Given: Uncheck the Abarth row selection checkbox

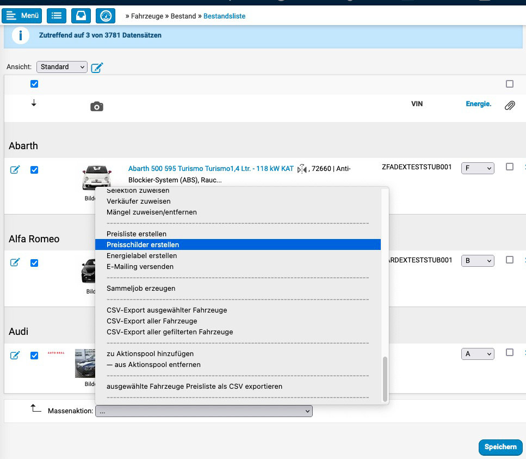Looking at the screenshot, I should [34, 170].
